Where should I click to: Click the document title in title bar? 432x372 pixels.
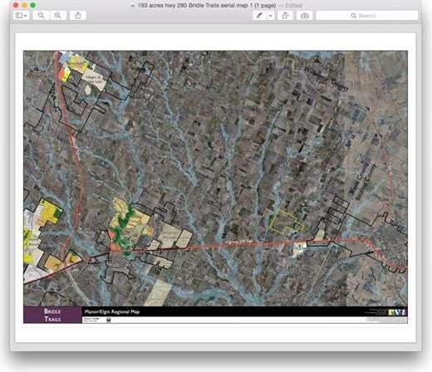point(207,5)
